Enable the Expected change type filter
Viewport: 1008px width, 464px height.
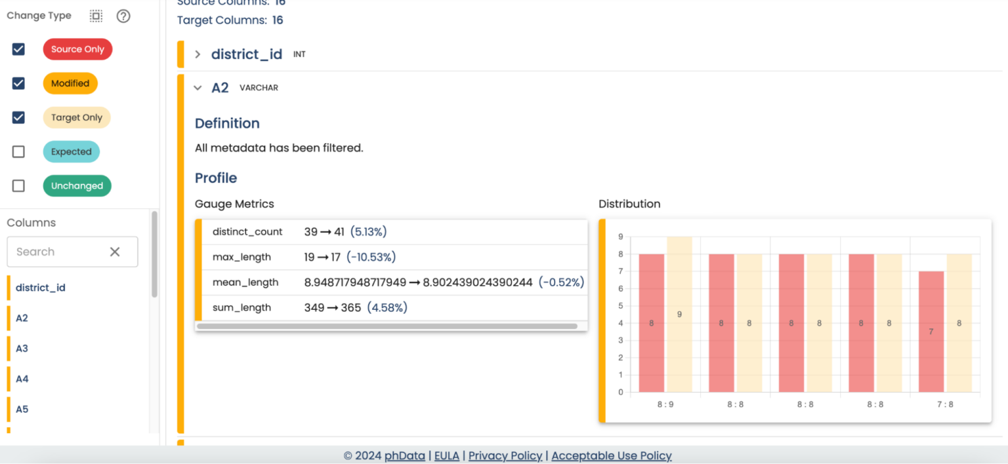[18, 151]
